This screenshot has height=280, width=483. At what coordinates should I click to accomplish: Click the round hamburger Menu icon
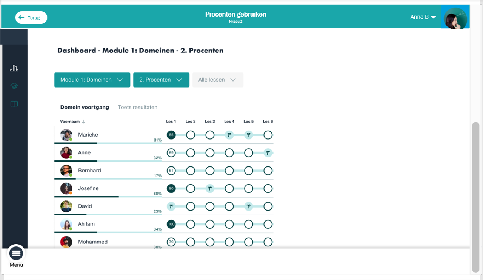tap(16, 253)
